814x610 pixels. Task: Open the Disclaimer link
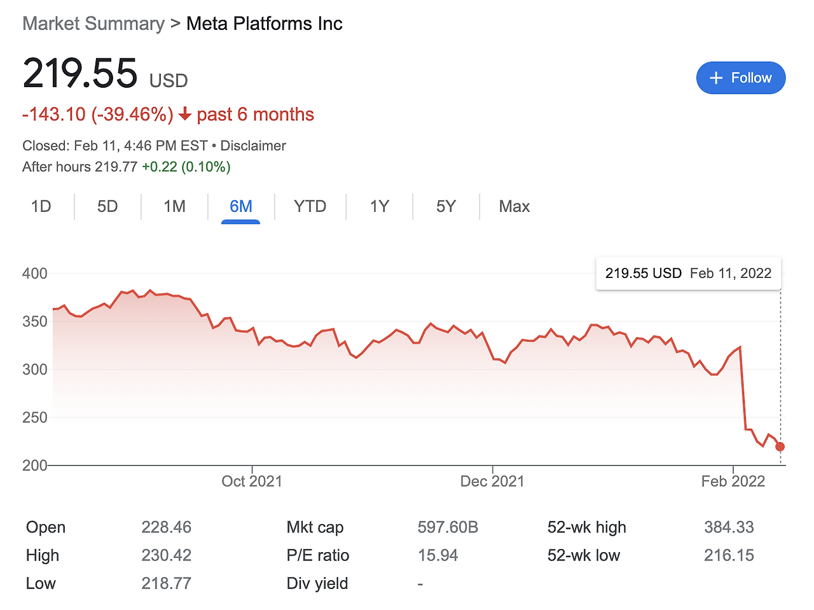[x=253, y=146]
